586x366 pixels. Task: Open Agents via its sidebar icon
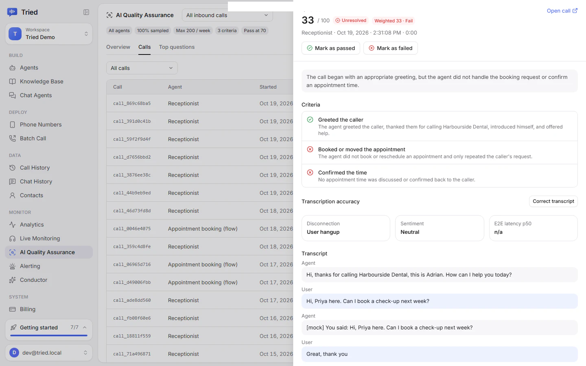click(x=13, y=68)
